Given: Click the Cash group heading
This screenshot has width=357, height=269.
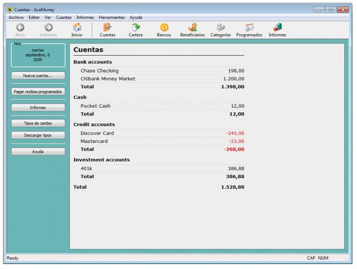Looking at the screenshot, I should [80, 97].
